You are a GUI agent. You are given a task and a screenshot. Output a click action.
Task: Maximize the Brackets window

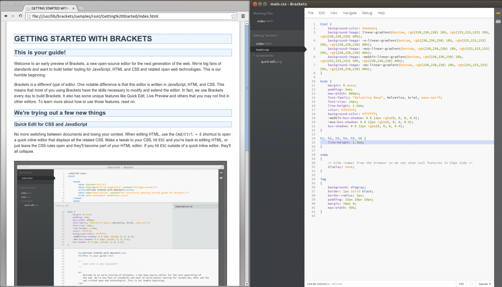[265, 4]
